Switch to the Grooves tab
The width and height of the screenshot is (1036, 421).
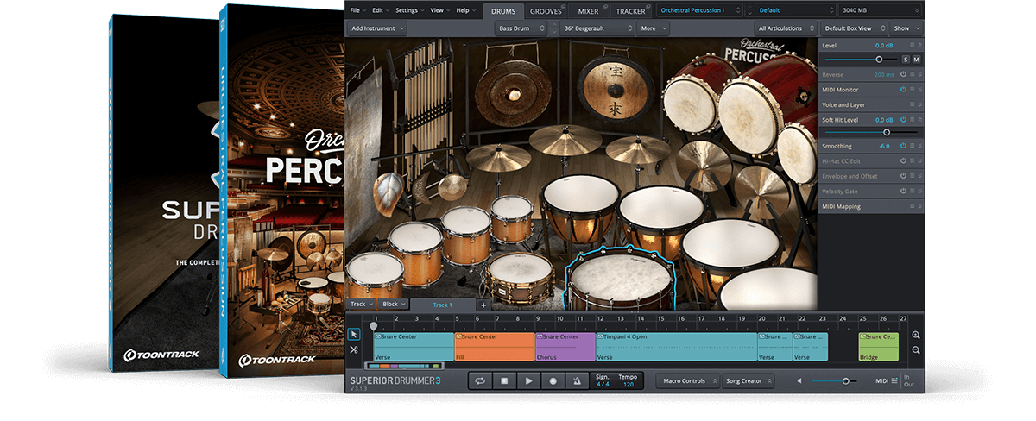point(545,11)
